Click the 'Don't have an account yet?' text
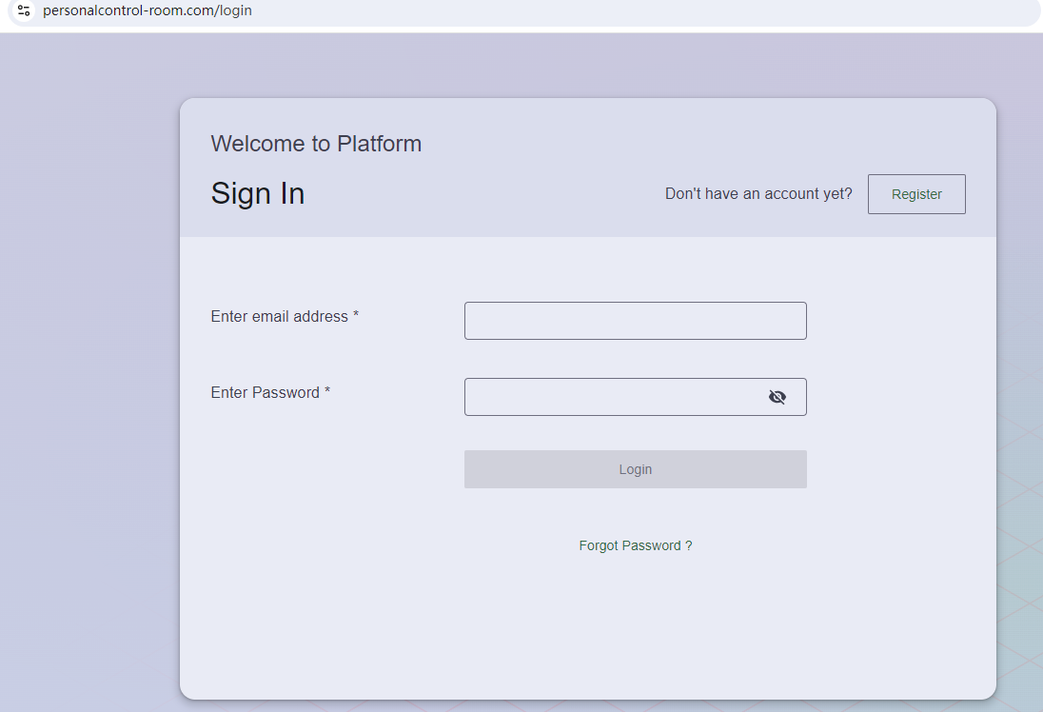The height and width of the screenshot is (712, 1043). pyautogui.click(x=758, y=194)
